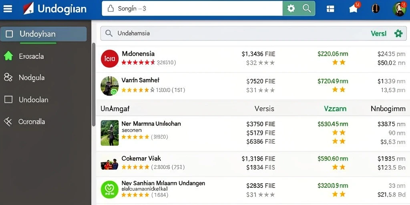The height and width of the screenshot is (205, 410).
Task: Open the Ner Marmna Unlsohan title
Action: 151,123
